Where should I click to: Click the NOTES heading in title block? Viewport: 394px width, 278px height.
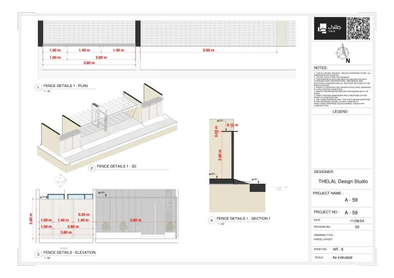pyautogui.click(x=320, y=68)
